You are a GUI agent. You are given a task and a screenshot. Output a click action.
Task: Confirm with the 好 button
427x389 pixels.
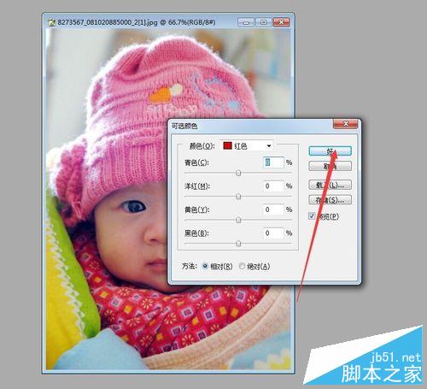pos(330,151)
